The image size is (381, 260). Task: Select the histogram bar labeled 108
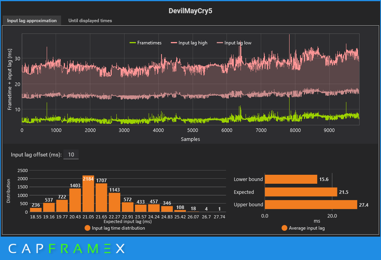180,211
